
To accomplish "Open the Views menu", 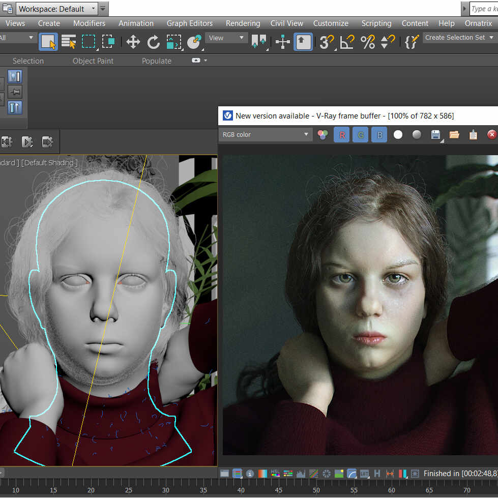I will tap(15, 23).
